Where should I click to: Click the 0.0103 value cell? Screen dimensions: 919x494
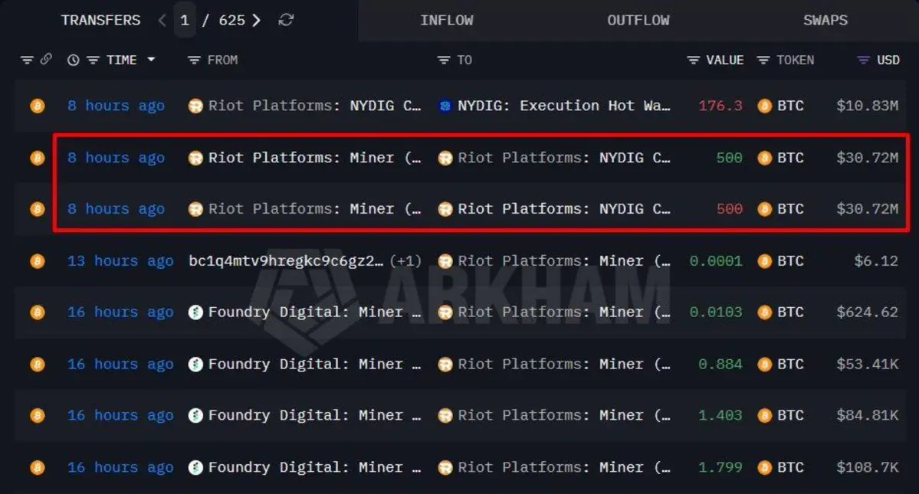[716, 312]
